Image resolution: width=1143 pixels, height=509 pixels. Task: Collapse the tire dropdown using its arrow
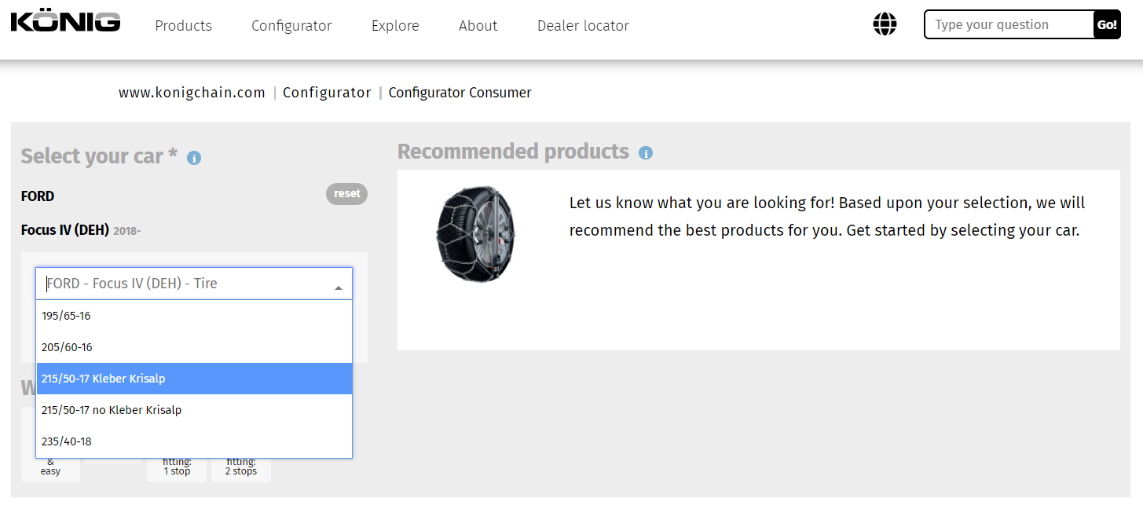tap(339, 287)
